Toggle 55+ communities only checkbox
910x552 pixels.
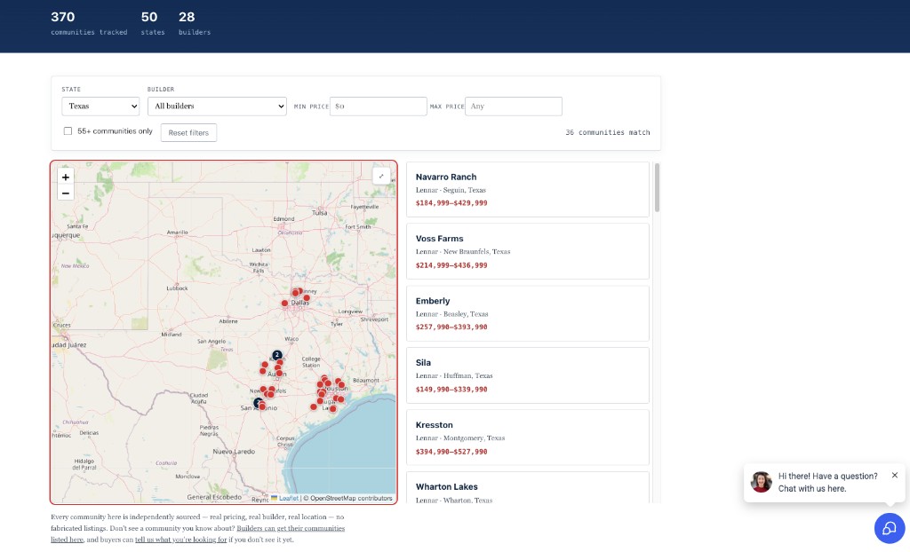[x=68, y=131]
